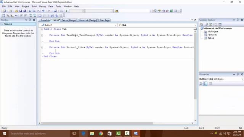The width and height of the screenshot is (244, 137).
Task: Click the Windows Start button
Action: click(4, 134)
